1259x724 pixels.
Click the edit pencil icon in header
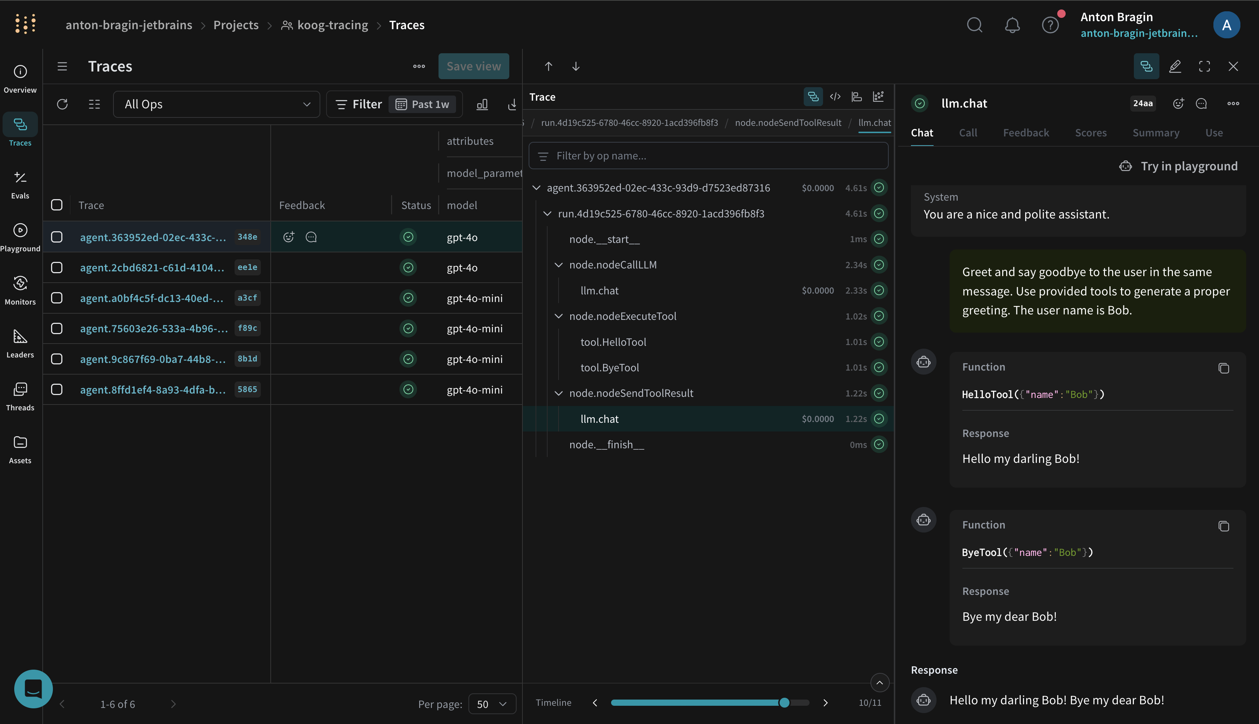click(1175, 66)
